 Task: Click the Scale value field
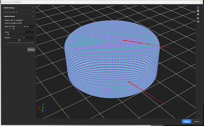(28, 32)
